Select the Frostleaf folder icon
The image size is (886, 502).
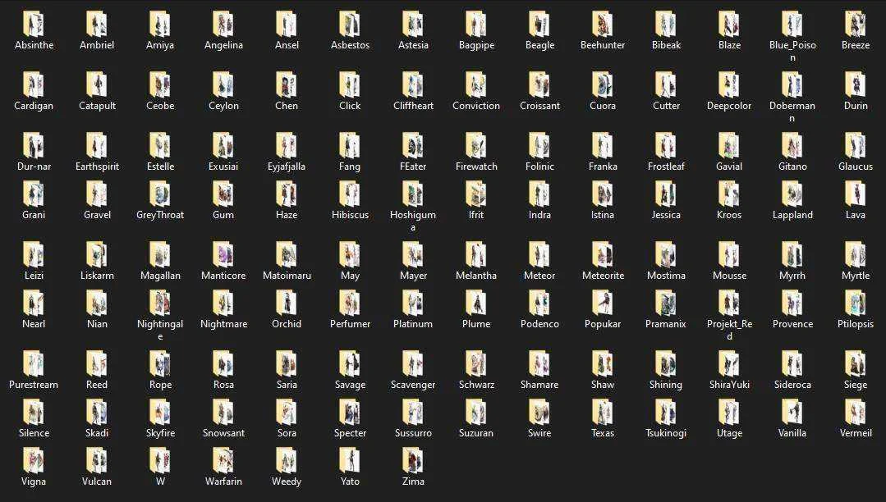click(x=666, y=146)
